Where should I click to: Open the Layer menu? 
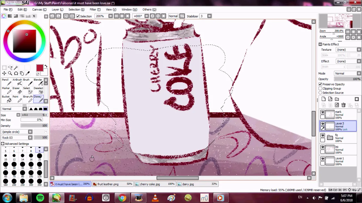(x=57, y=9)
